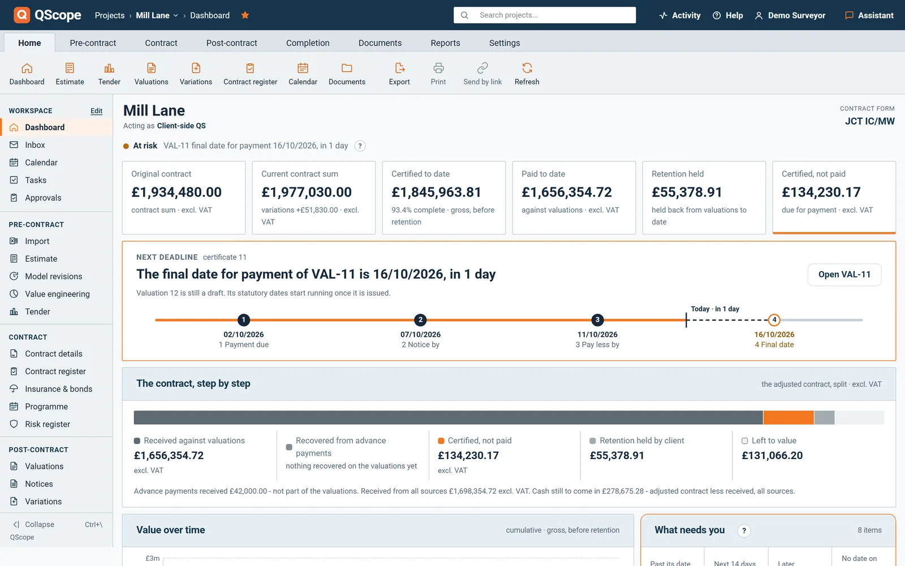Click timeline marker 4 Final date
Screen dimensions: 905x566
[x=774, y=320]
